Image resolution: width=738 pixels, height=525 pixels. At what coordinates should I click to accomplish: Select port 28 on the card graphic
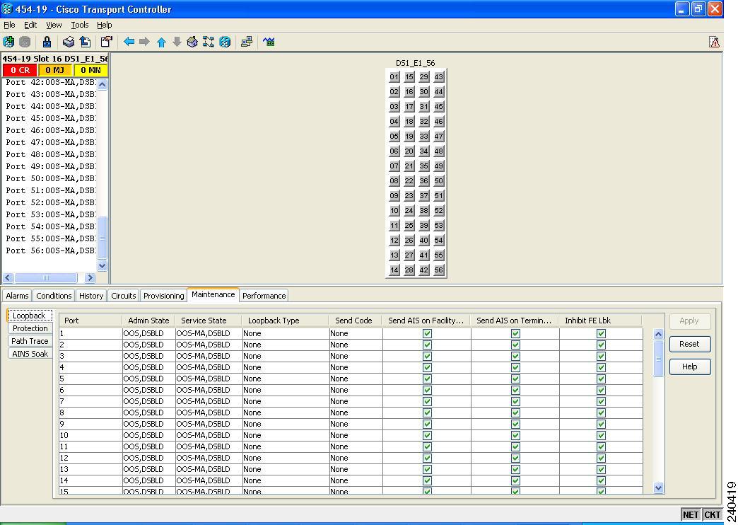point(409,270)
